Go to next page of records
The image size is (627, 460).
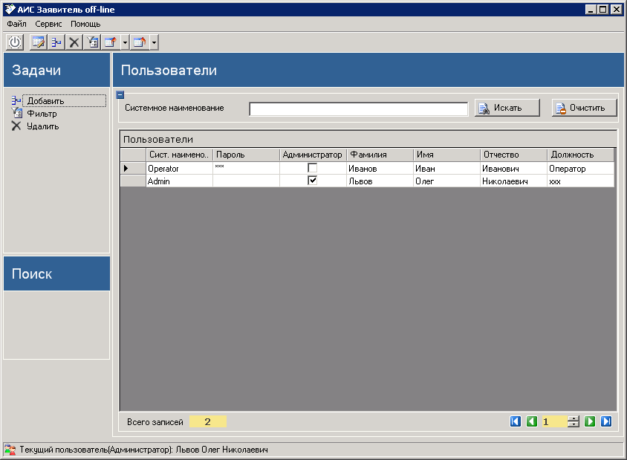tap(590, 421)
